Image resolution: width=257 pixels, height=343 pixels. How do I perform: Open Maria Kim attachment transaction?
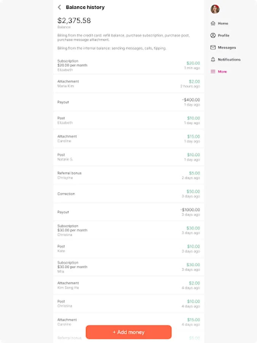(128, 84)
